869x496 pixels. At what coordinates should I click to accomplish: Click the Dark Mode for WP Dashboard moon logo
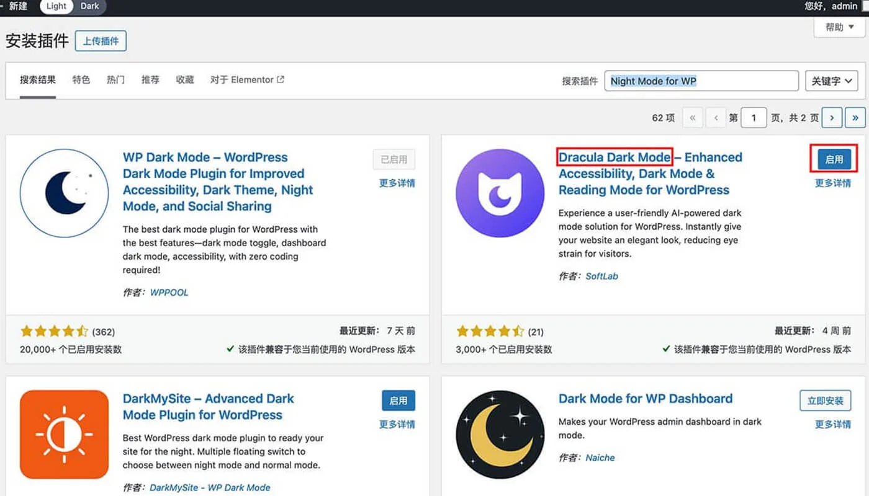(x=500, y=434)
